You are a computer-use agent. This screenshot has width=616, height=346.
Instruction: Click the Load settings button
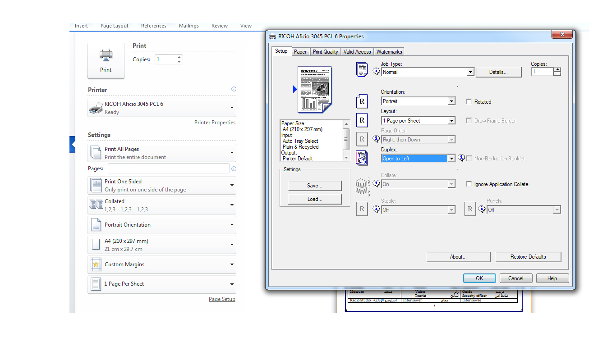click(x=315, y=199)
